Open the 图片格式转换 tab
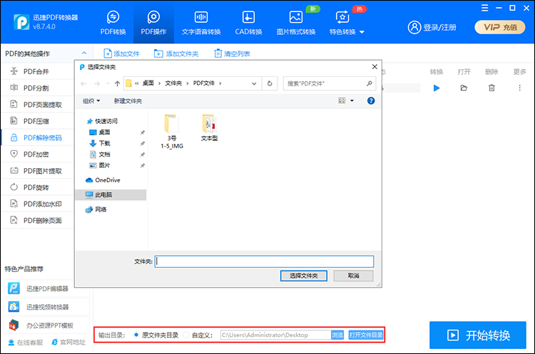This screenshot has width=535, height=354. point(296,23)
